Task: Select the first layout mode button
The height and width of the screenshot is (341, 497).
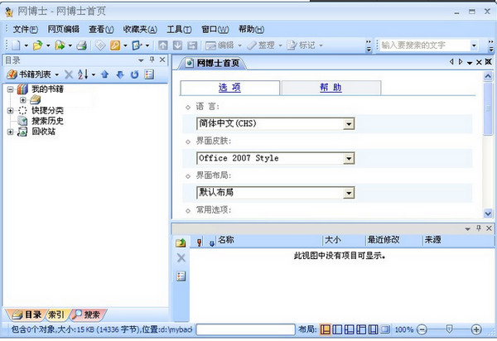Action: point(326,329)
